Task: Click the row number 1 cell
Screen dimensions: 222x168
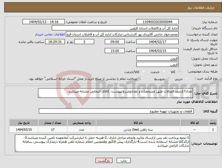Action: pos(213,130)
